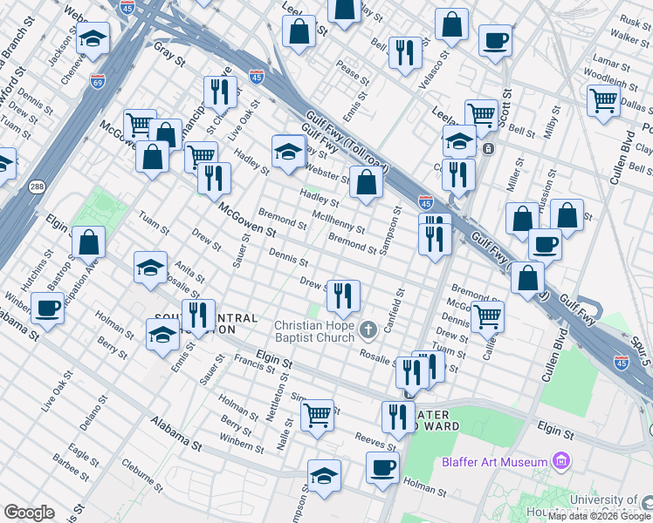Open the shopping bag marker left of Hussion St
The height and width of the screenshot is (523, 653).
click(x=523, y=220)
